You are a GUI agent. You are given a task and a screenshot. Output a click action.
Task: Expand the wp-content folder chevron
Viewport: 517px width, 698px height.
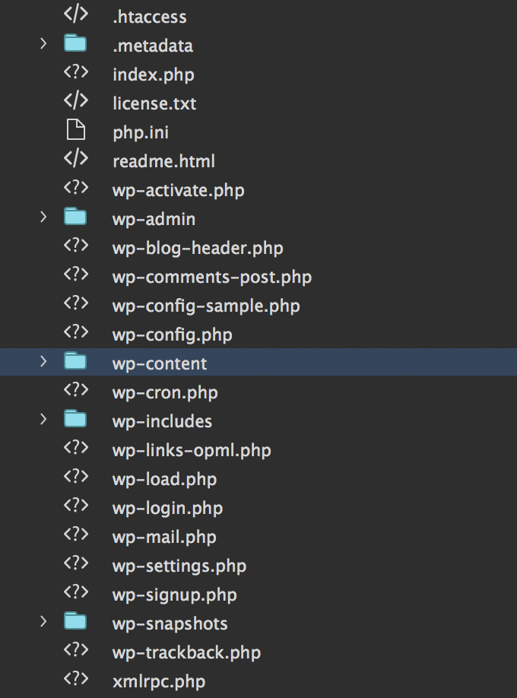coord(43,361)
